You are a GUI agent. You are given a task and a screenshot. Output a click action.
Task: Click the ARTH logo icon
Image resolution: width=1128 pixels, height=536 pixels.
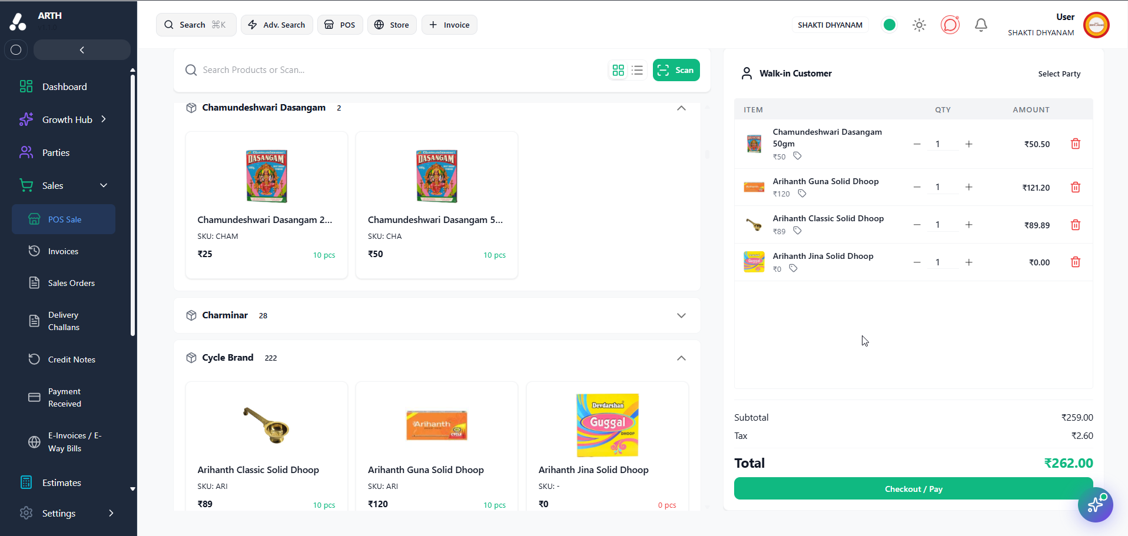(x=18, y=22)
